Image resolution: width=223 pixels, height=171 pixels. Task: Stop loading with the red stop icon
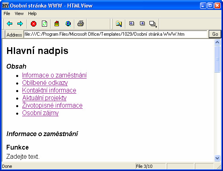[34, 24]
